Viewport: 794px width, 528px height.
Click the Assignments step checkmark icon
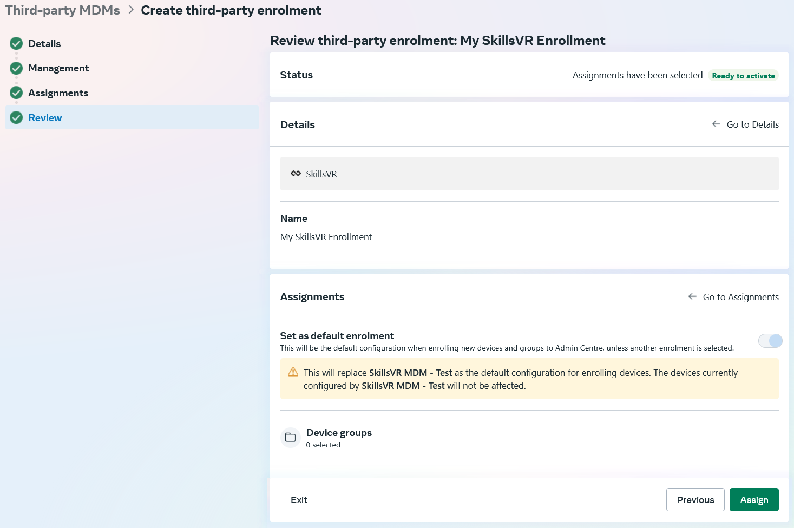pyautogui.click(x=16, y=93)
